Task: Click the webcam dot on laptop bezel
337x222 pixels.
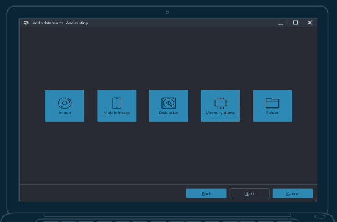Action: pos(167,12)
